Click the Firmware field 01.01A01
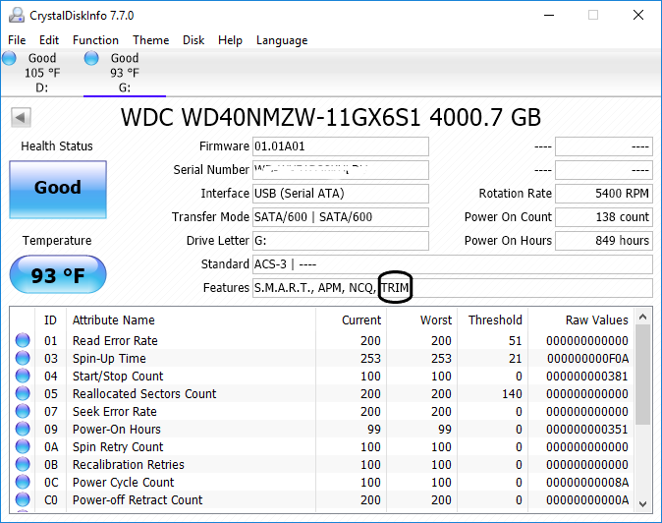Viewport: 662px width, 523px height. tap(340, 146)
